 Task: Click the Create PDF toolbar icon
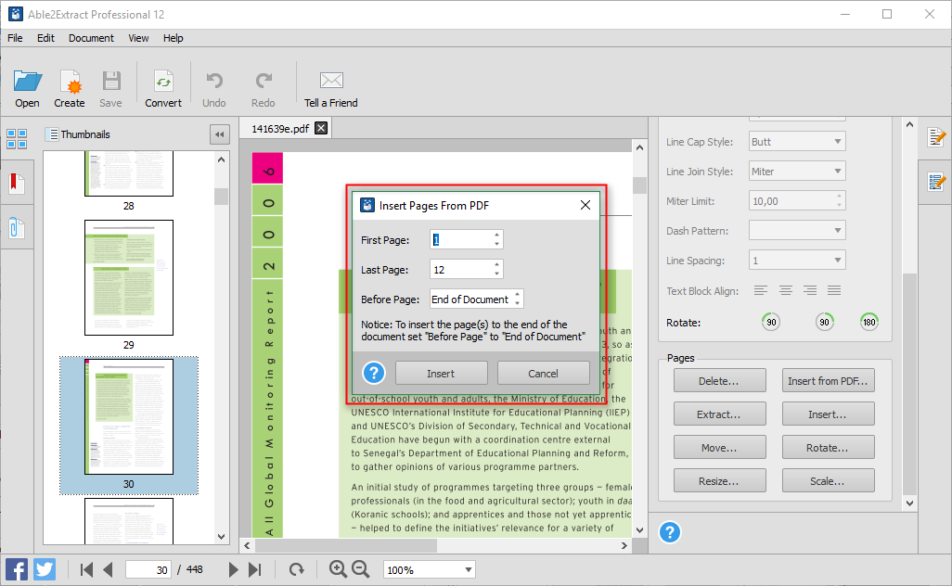[x=70, y=82]
